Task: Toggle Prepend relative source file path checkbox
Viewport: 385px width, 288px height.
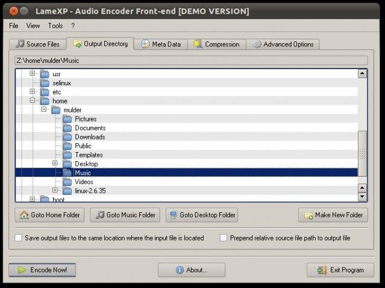Action: click(x=224, y=237)
